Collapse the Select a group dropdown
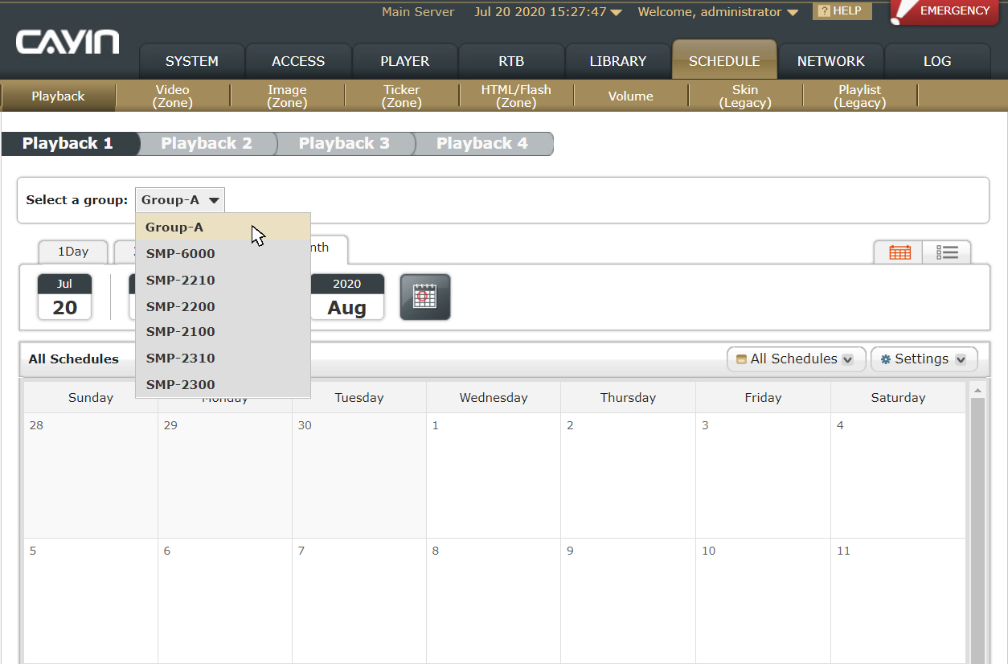Viewport: 1008px width, 664px height. (180, 200)
